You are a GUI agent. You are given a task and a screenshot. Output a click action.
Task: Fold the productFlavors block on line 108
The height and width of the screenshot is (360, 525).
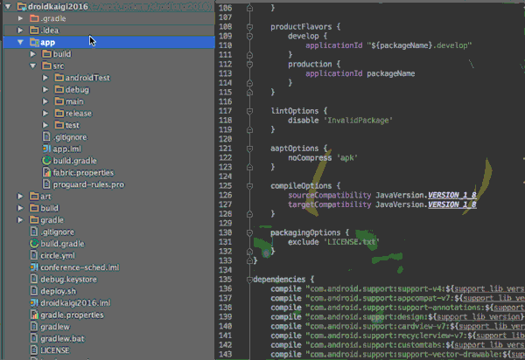[249, 27]
